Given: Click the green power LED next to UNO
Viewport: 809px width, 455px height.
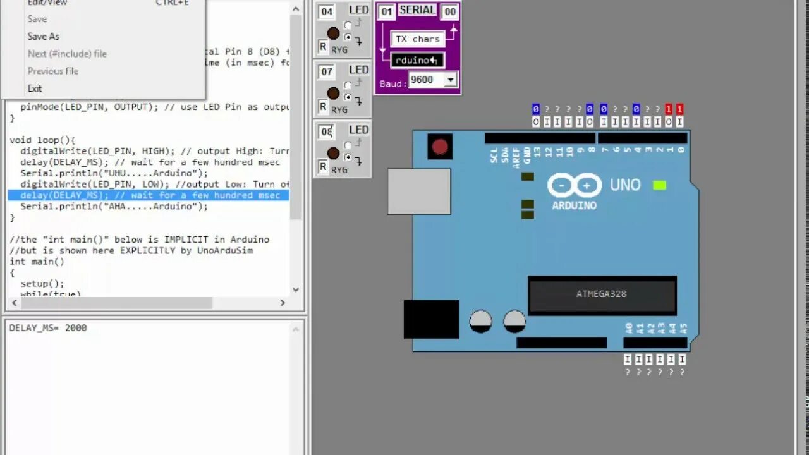Looking at the screenshot, I should point(659,185).
